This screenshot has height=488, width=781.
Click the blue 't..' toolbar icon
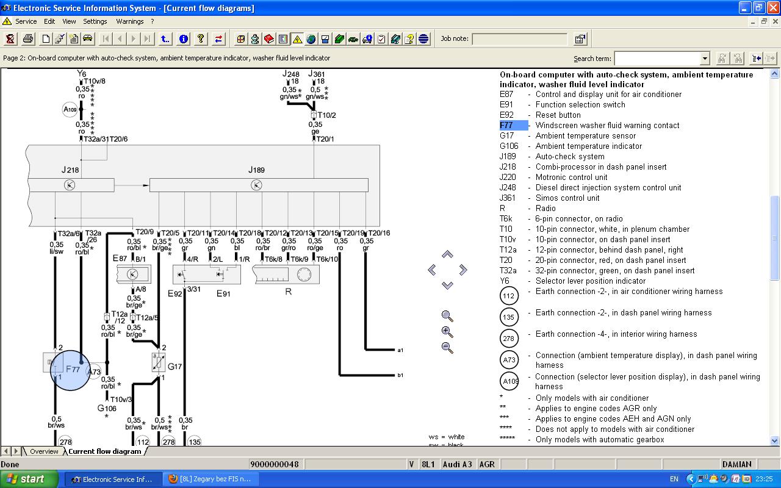tap(165, 39)
